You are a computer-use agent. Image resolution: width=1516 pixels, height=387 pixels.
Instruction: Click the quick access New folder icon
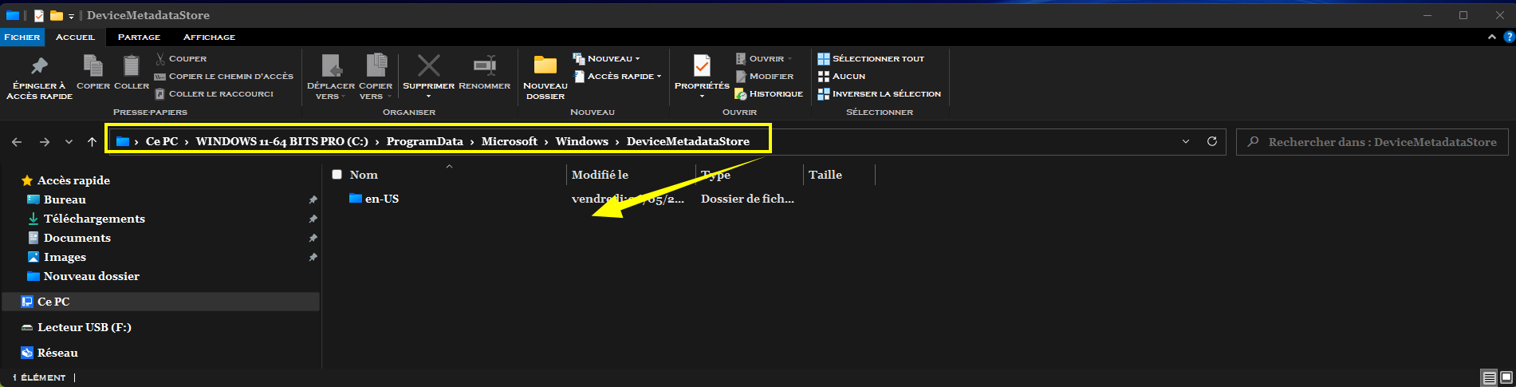[x=56, y=15]
